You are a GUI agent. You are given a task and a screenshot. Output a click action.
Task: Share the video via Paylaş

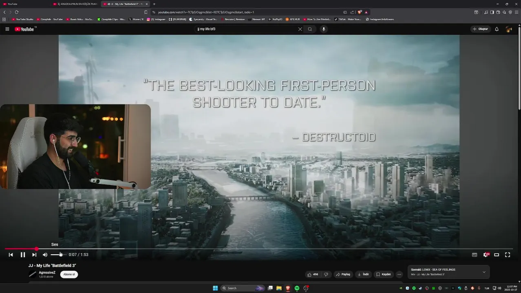point(343,274)
